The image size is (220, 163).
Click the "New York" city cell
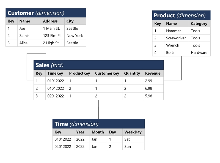tap(75, 36)
